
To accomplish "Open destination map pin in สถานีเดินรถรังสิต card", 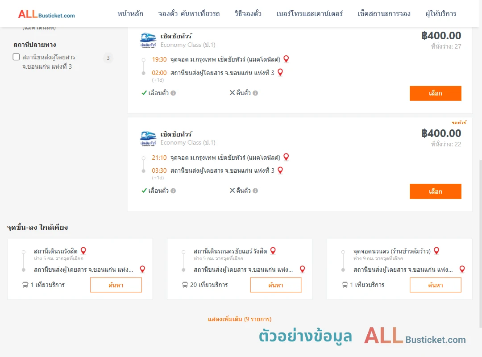I will (142, 270).
